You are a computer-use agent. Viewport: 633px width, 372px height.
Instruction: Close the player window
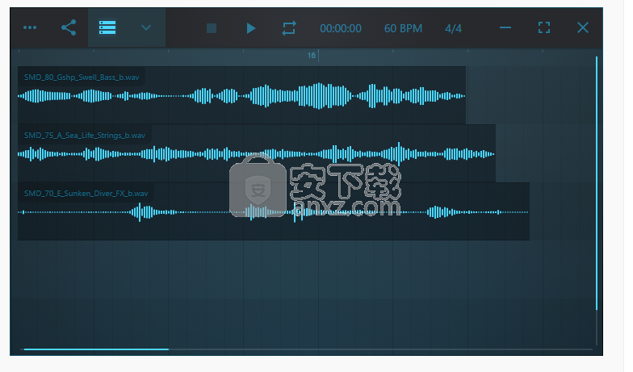pyautogui.click(x=583, y=27)
